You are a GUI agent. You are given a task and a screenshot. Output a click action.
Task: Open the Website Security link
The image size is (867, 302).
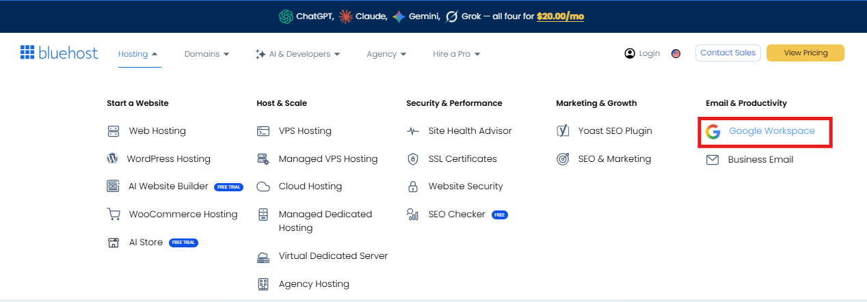(466, 186)
